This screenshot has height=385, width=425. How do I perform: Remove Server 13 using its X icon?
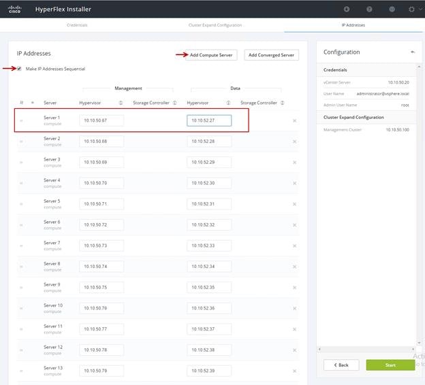295,371
